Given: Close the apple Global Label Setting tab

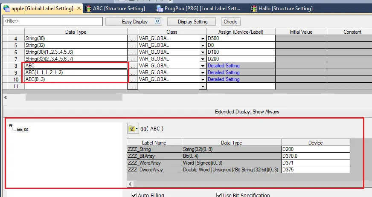Looking at the screenshot, I should pos(79,9).
